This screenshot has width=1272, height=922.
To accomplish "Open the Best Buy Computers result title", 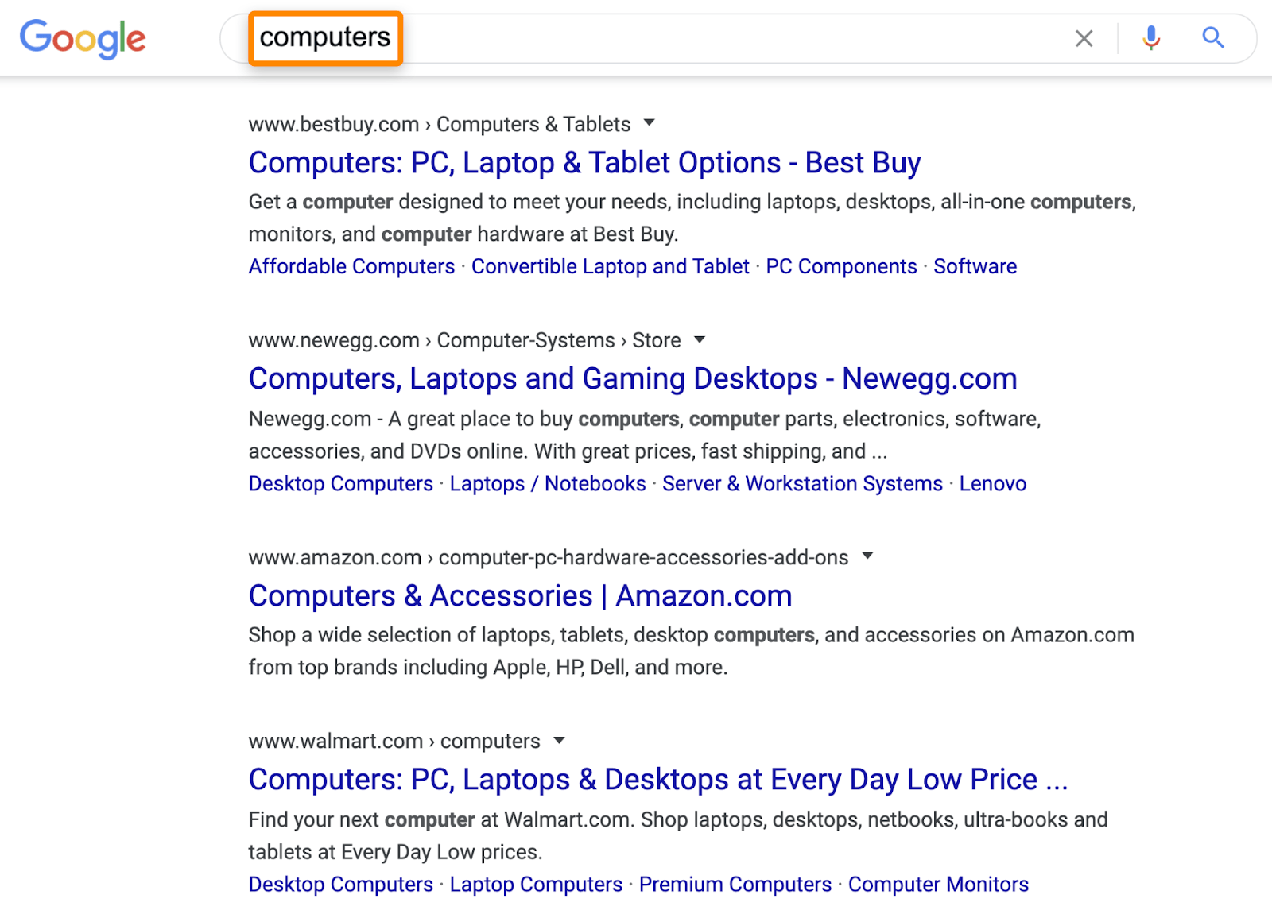I will tap(584, 163).
